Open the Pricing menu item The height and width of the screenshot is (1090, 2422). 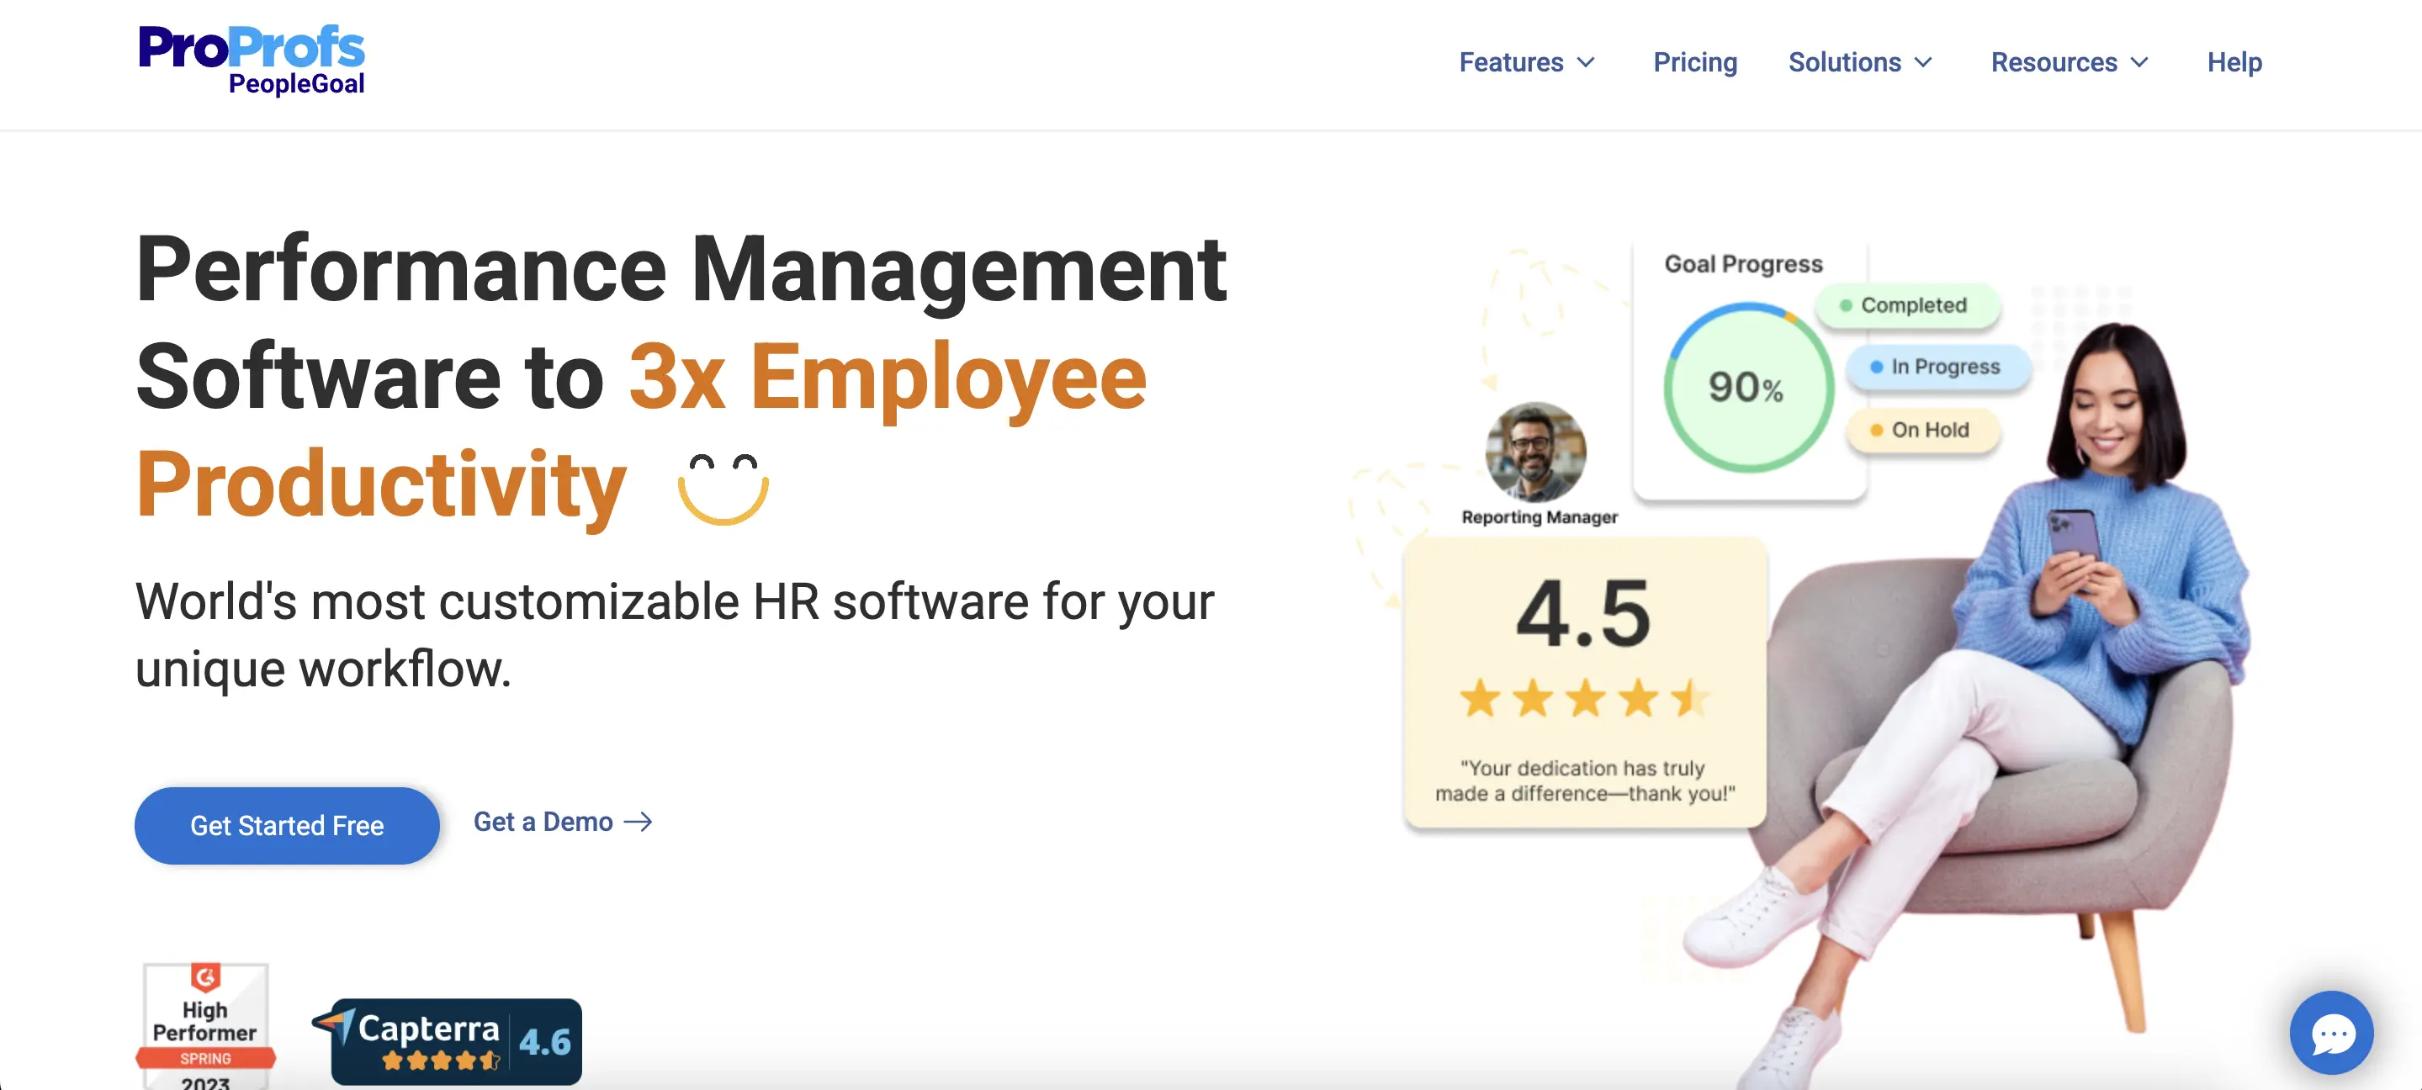coord(1694,62)
